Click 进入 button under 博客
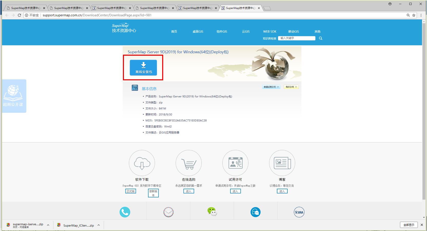Viewport: 427px width, 231px height. pyautogui.click(x=282, y=191)
